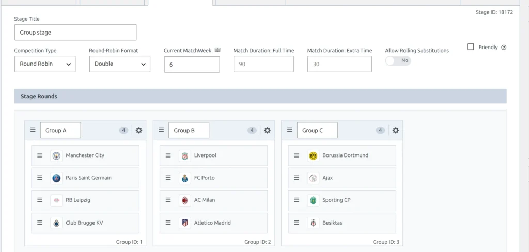Click the Atletico Madrid club crest
Viewport: 529px width, 252px height.
coord(184,223)
